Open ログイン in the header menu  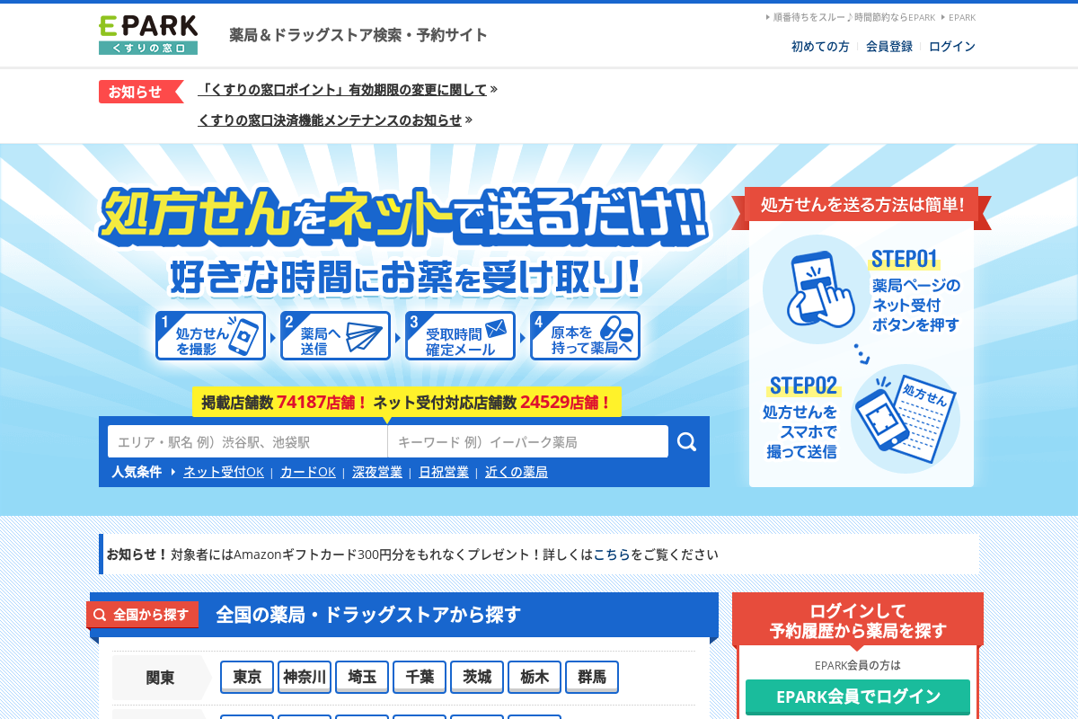pos(952,47)
